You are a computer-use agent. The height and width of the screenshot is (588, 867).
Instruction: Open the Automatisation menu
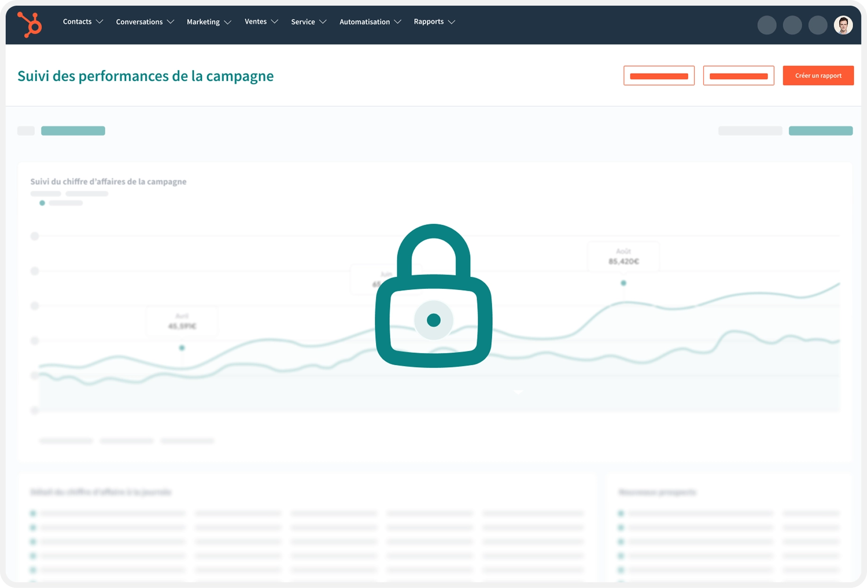pyautogui.click(x=364, y=22)
